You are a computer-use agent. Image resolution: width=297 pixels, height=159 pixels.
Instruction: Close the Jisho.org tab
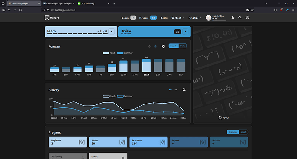(108, 3)
